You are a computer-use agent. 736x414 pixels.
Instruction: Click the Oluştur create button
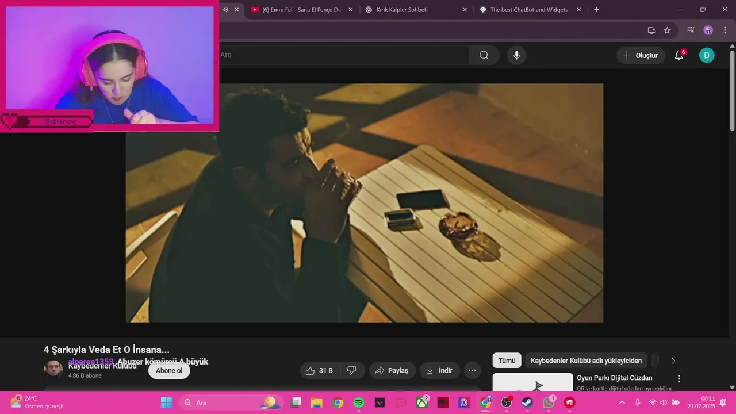[x=641, y=55]
